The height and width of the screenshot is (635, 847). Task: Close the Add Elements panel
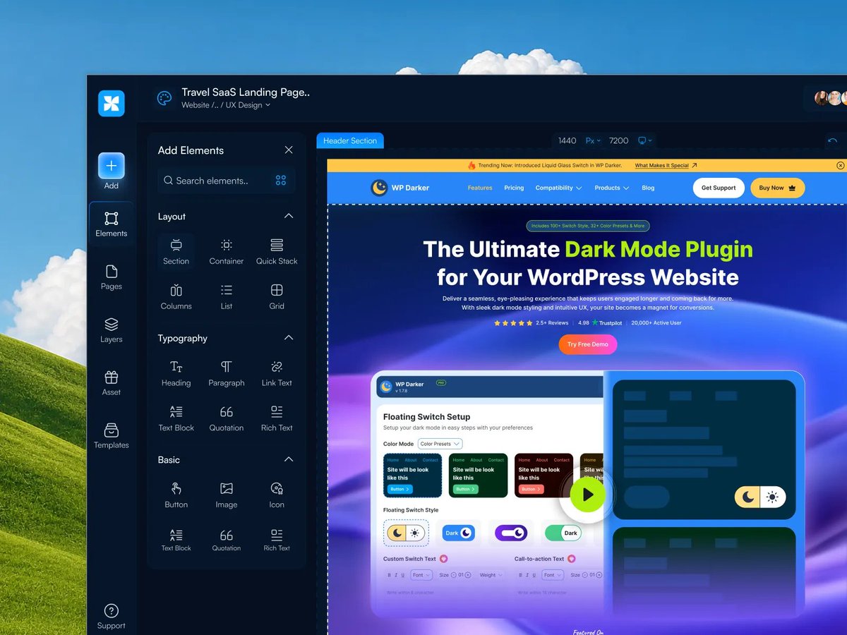coord(289,150)
